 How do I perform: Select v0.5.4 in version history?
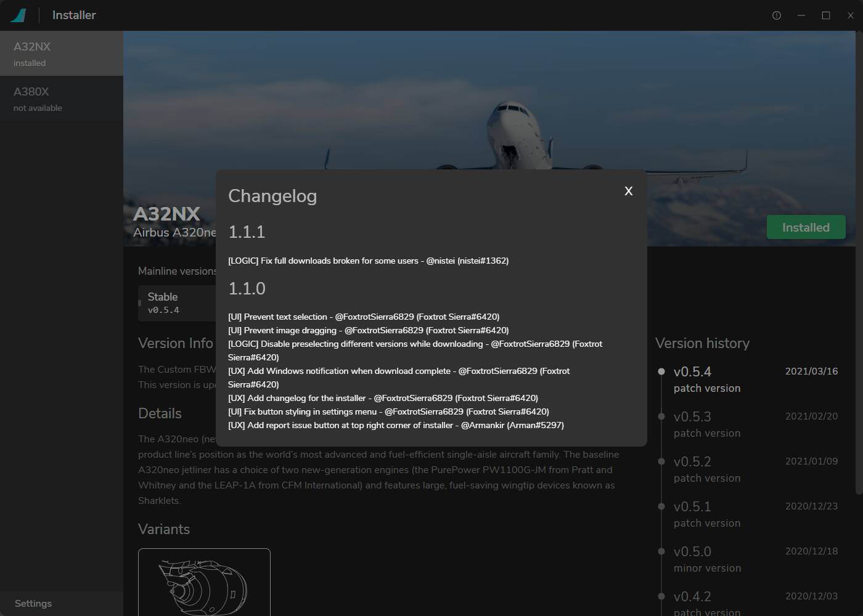[748, 379]
